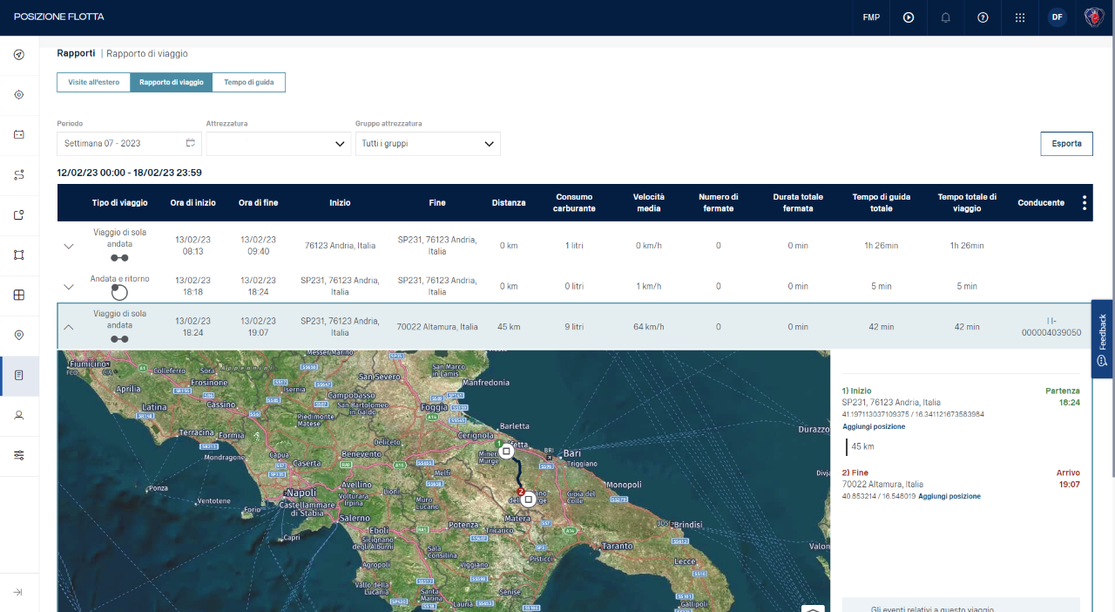
Task: Open the crosshair location icon in sidebar
Action: (x=19, y=95)
